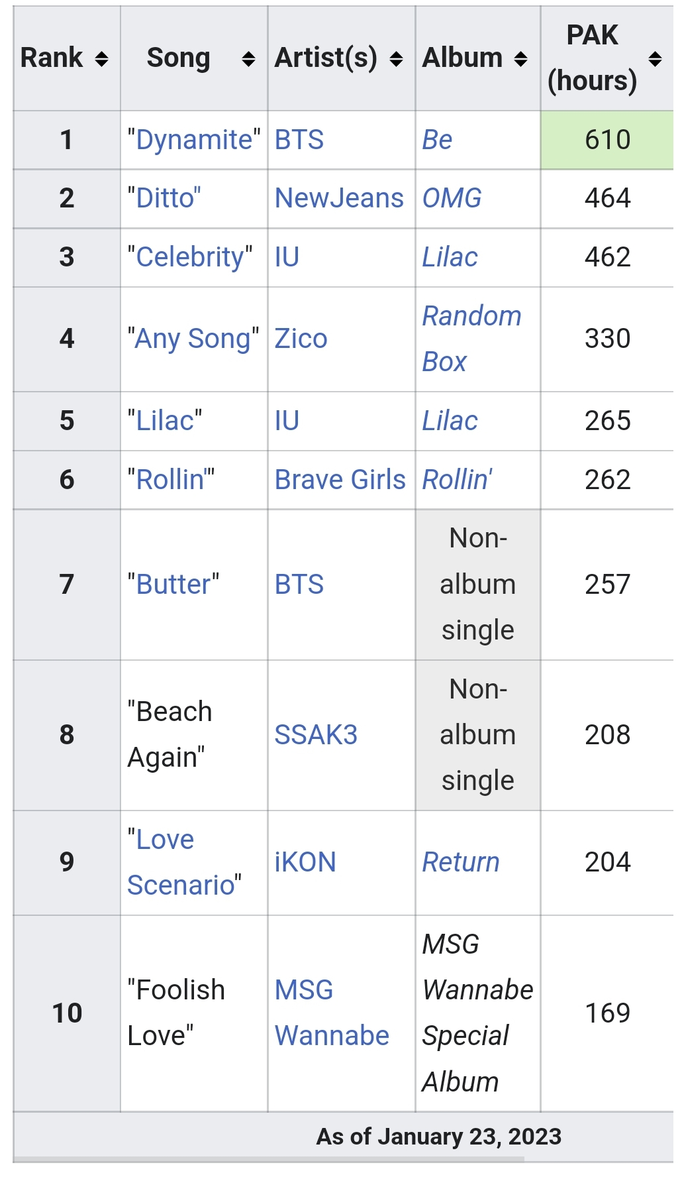Image resolution: width=682 pixels, height=1177 pixels.
Task: Sort table by Song column arrows
Action: (248, 59)
